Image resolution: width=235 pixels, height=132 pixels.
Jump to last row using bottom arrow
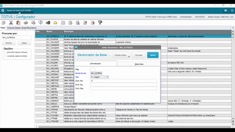click(233, 124)
